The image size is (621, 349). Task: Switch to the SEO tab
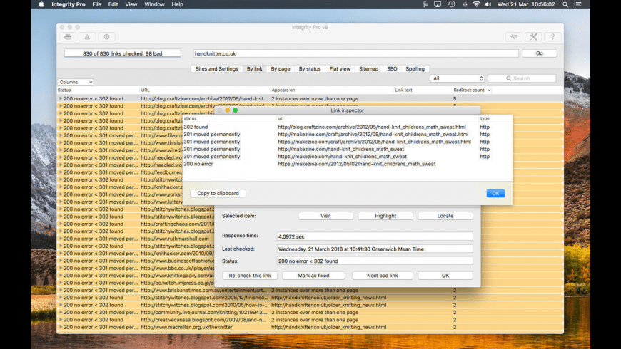click(x=392, y=69)
